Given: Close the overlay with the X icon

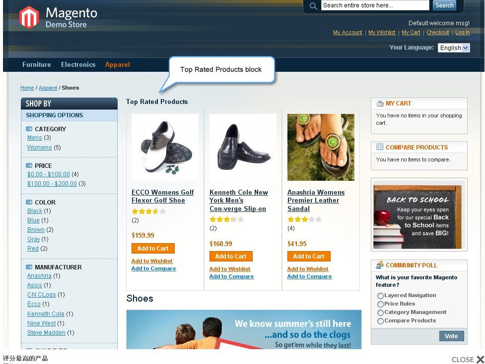Looking at the screenshot, I should (x=480, y=360).
